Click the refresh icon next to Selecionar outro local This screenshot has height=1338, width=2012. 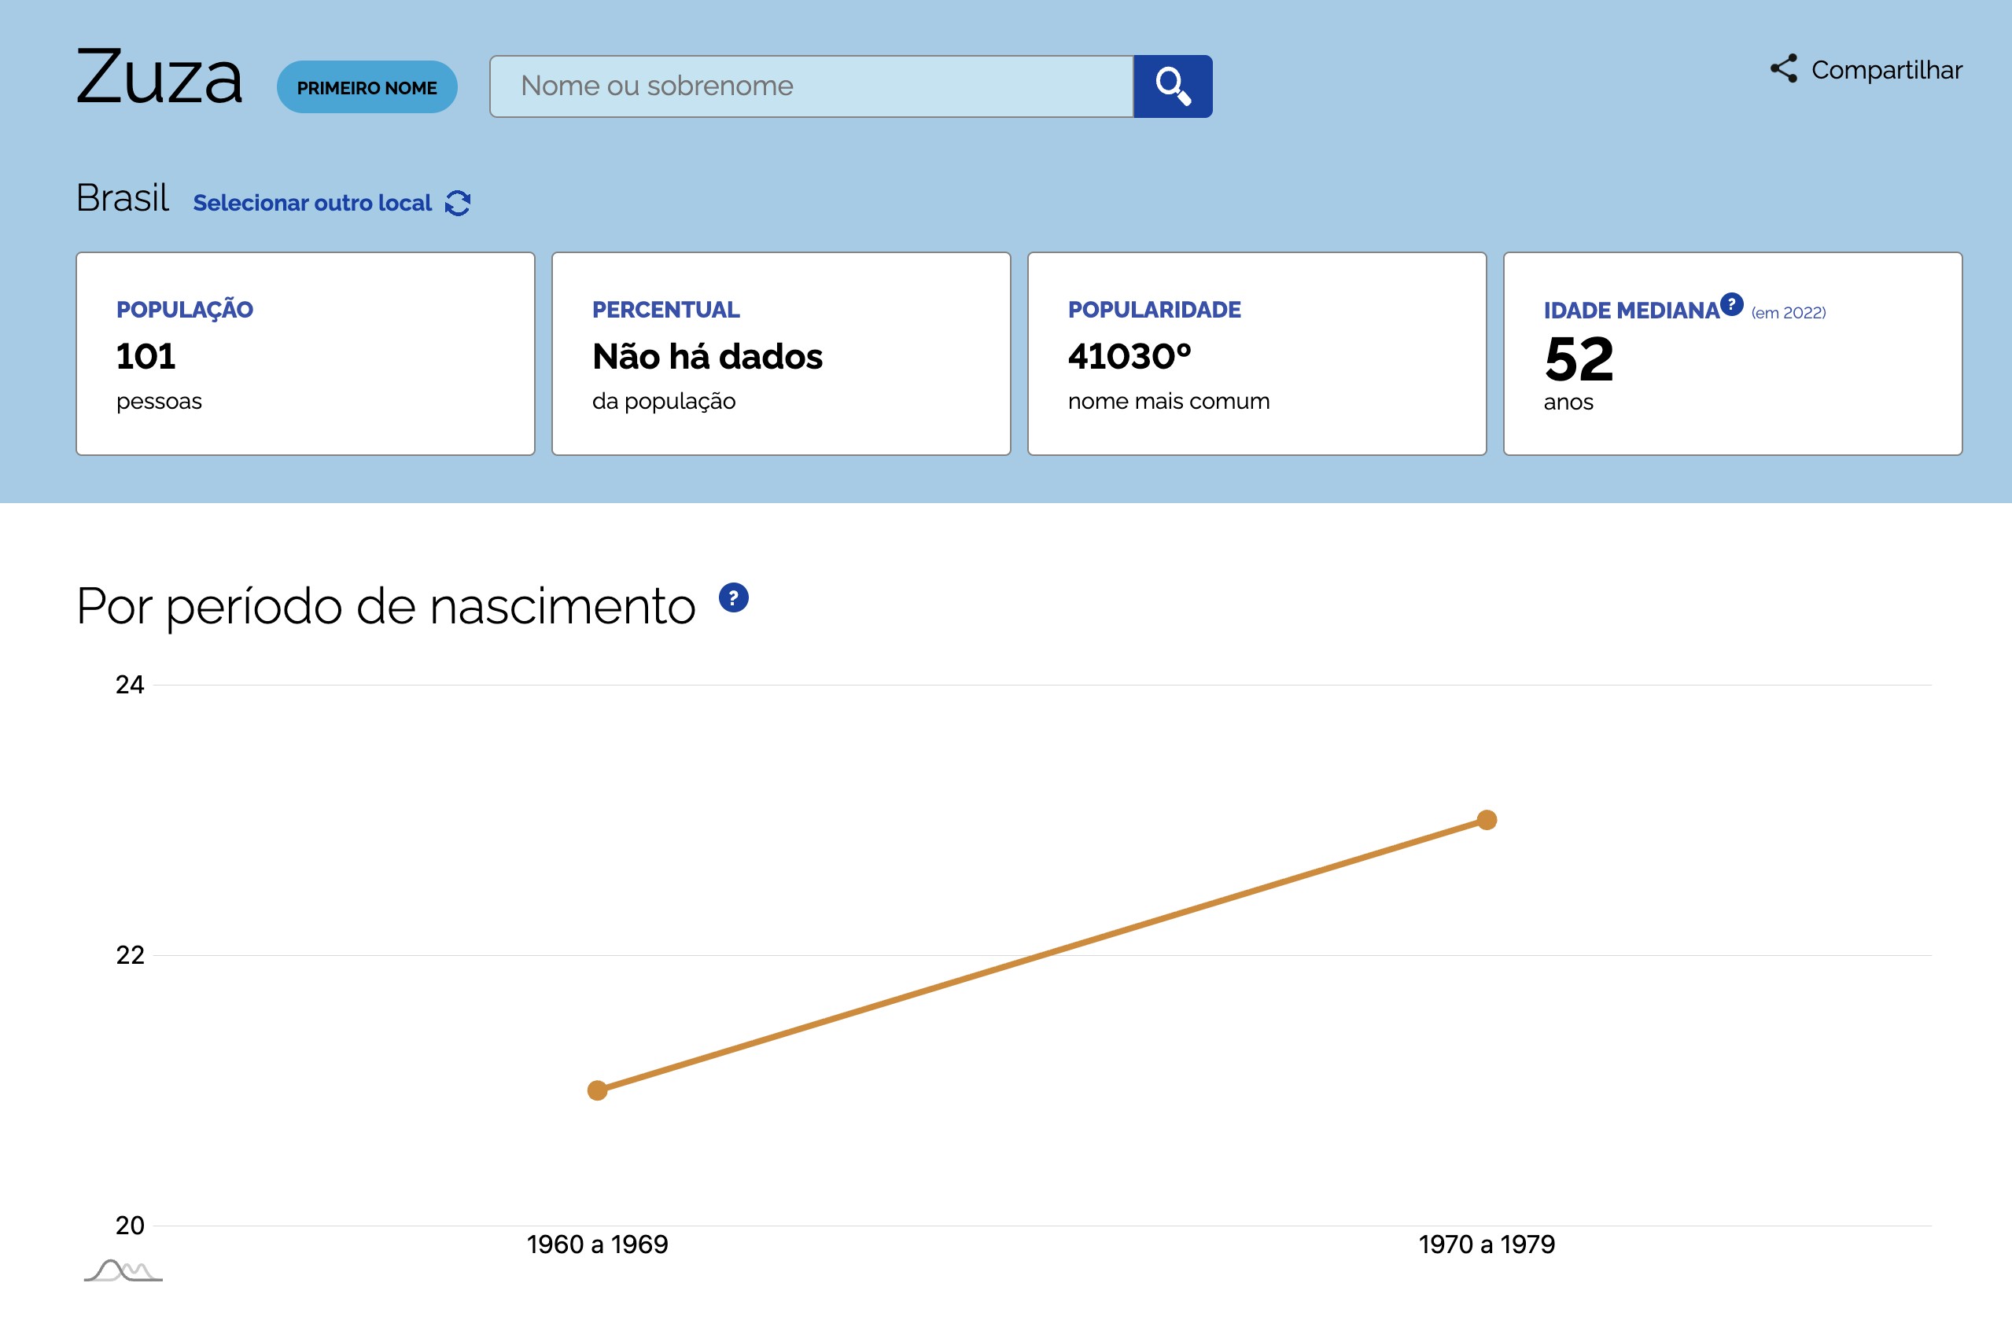[x=459, y=202]
